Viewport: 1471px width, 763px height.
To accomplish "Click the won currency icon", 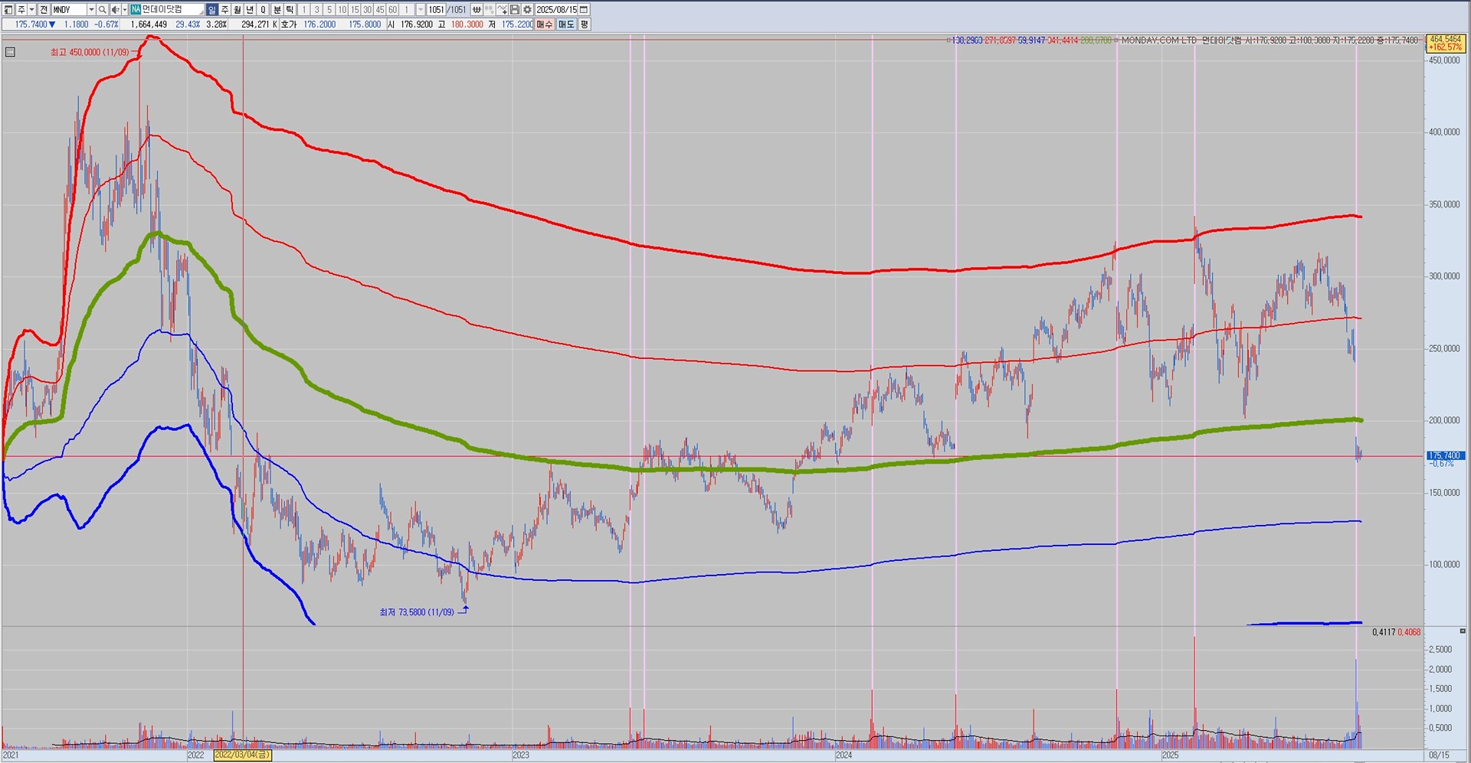I will pyautogui.click(x=477, y=9).
